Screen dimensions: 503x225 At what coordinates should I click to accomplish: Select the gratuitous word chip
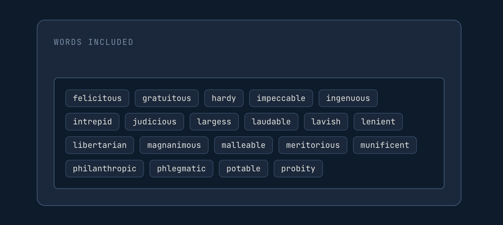point(167,98)
